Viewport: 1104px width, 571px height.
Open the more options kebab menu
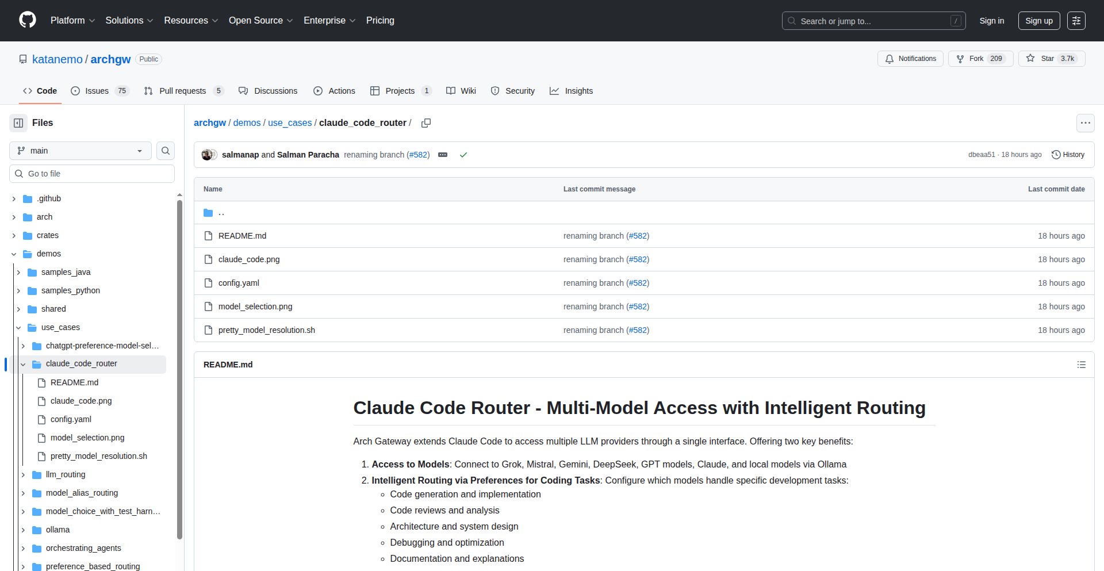click(1085, 123)
